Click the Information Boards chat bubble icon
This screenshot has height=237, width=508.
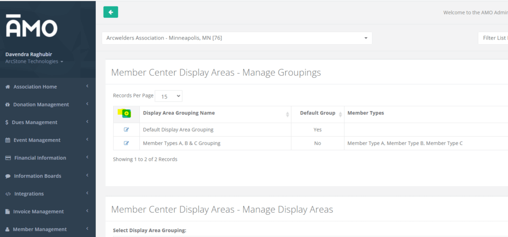(x=8, y=176)
